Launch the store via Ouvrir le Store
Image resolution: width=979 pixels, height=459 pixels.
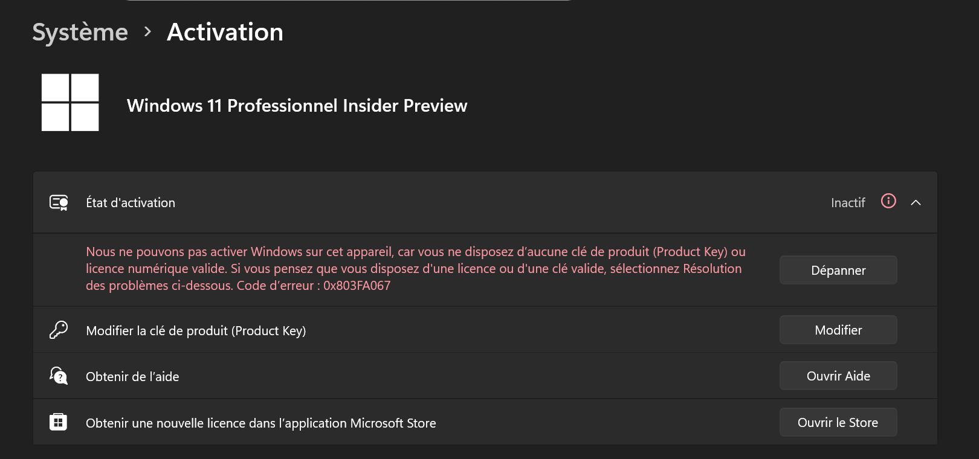[838, 423]
